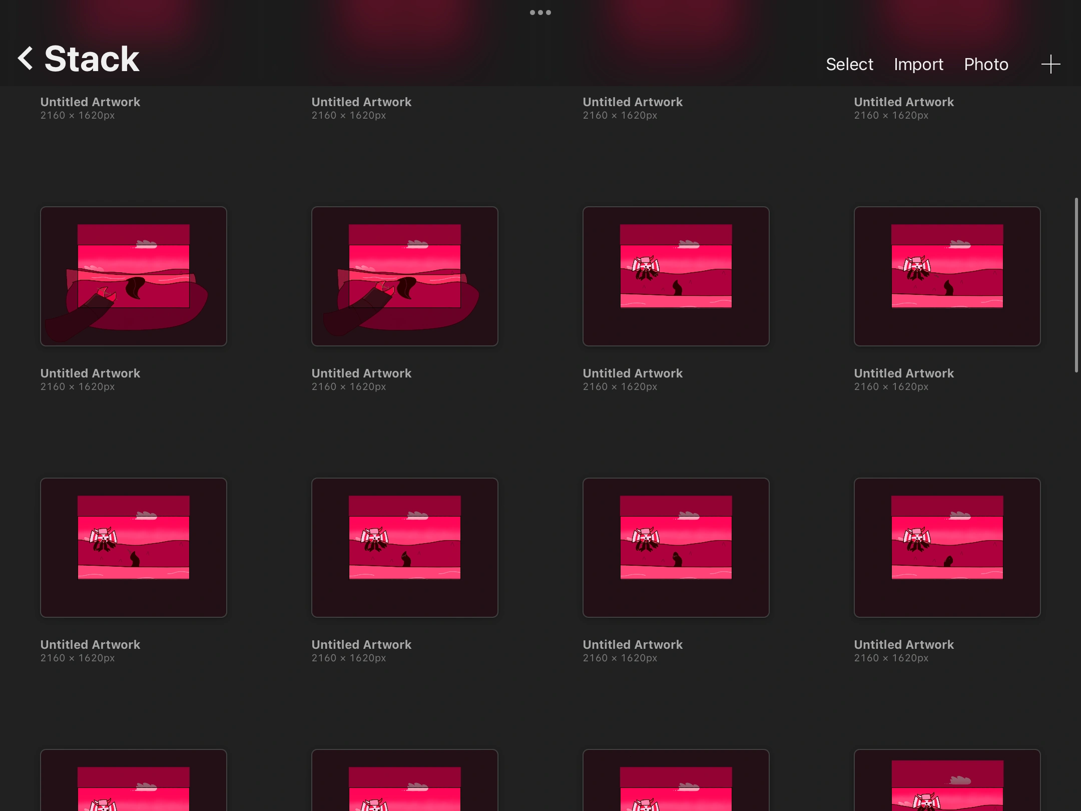The image size is (1081, 811).
Task: Rename the top-left Untitled Artwork label
Action: (x=90, y=102)
